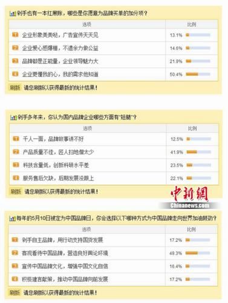The image size is (228, 303).
Task: Click number 2 badge beside 客观看待中国品牌 option
Action: click(15, 253)
